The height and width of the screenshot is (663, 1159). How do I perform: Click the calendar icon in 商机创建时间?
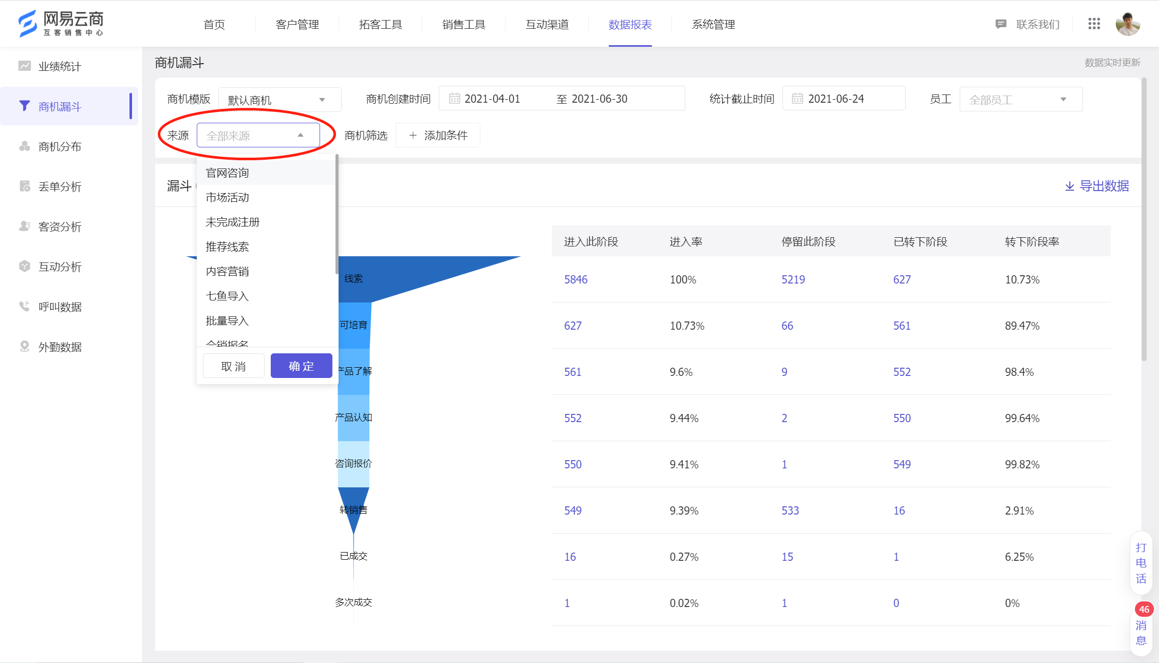click(454, 98)
